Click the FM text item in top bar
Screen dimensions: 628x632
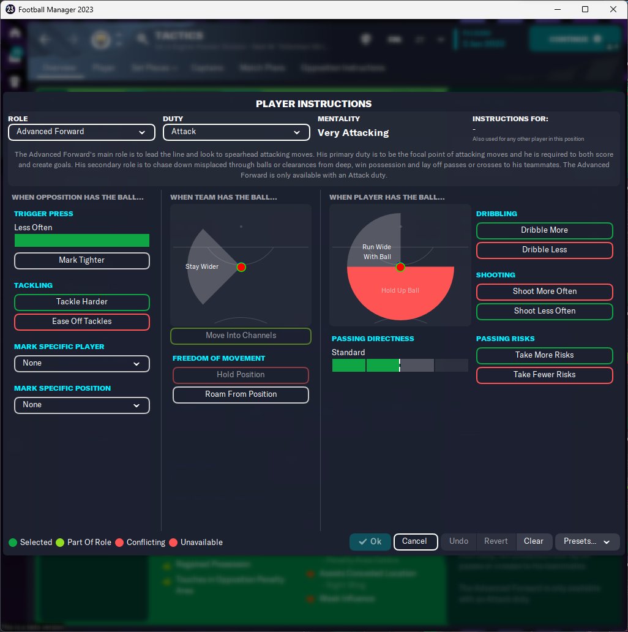point(394,39)
